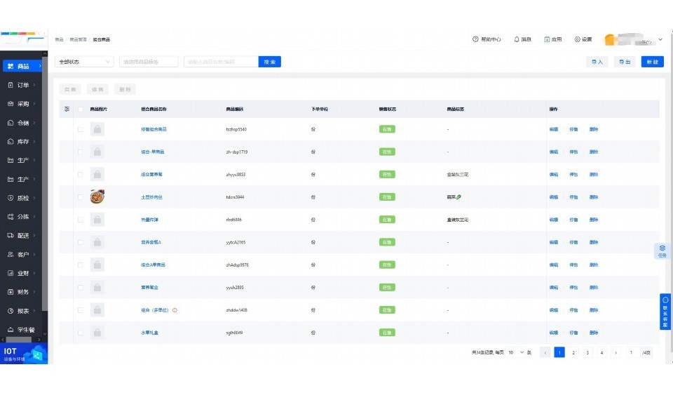Click the 联系客服 support widget
Image resolution: width=673 pixels, height=393 pixels.
click(665, 312)
